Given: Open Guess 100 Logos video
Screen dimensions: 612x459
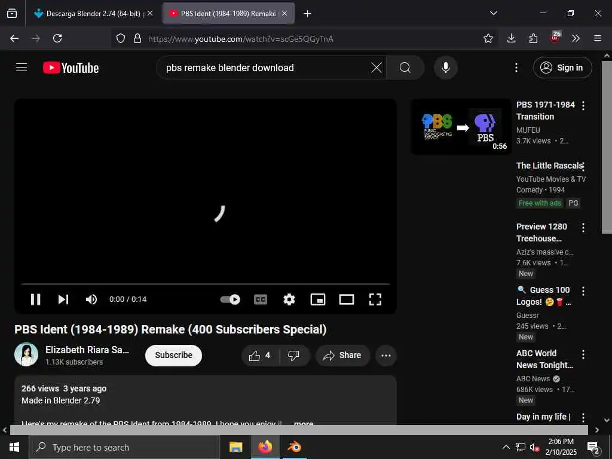Looking at the screenshot, I should point(544,295).
